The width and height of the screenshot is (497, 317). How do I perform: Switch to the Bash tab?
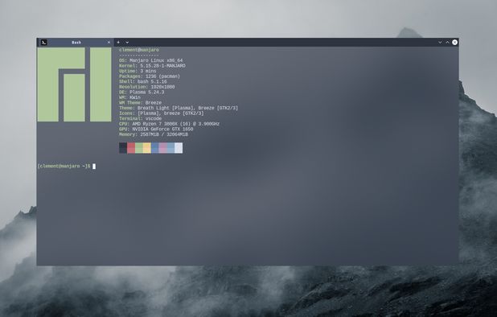click(76, 42)
